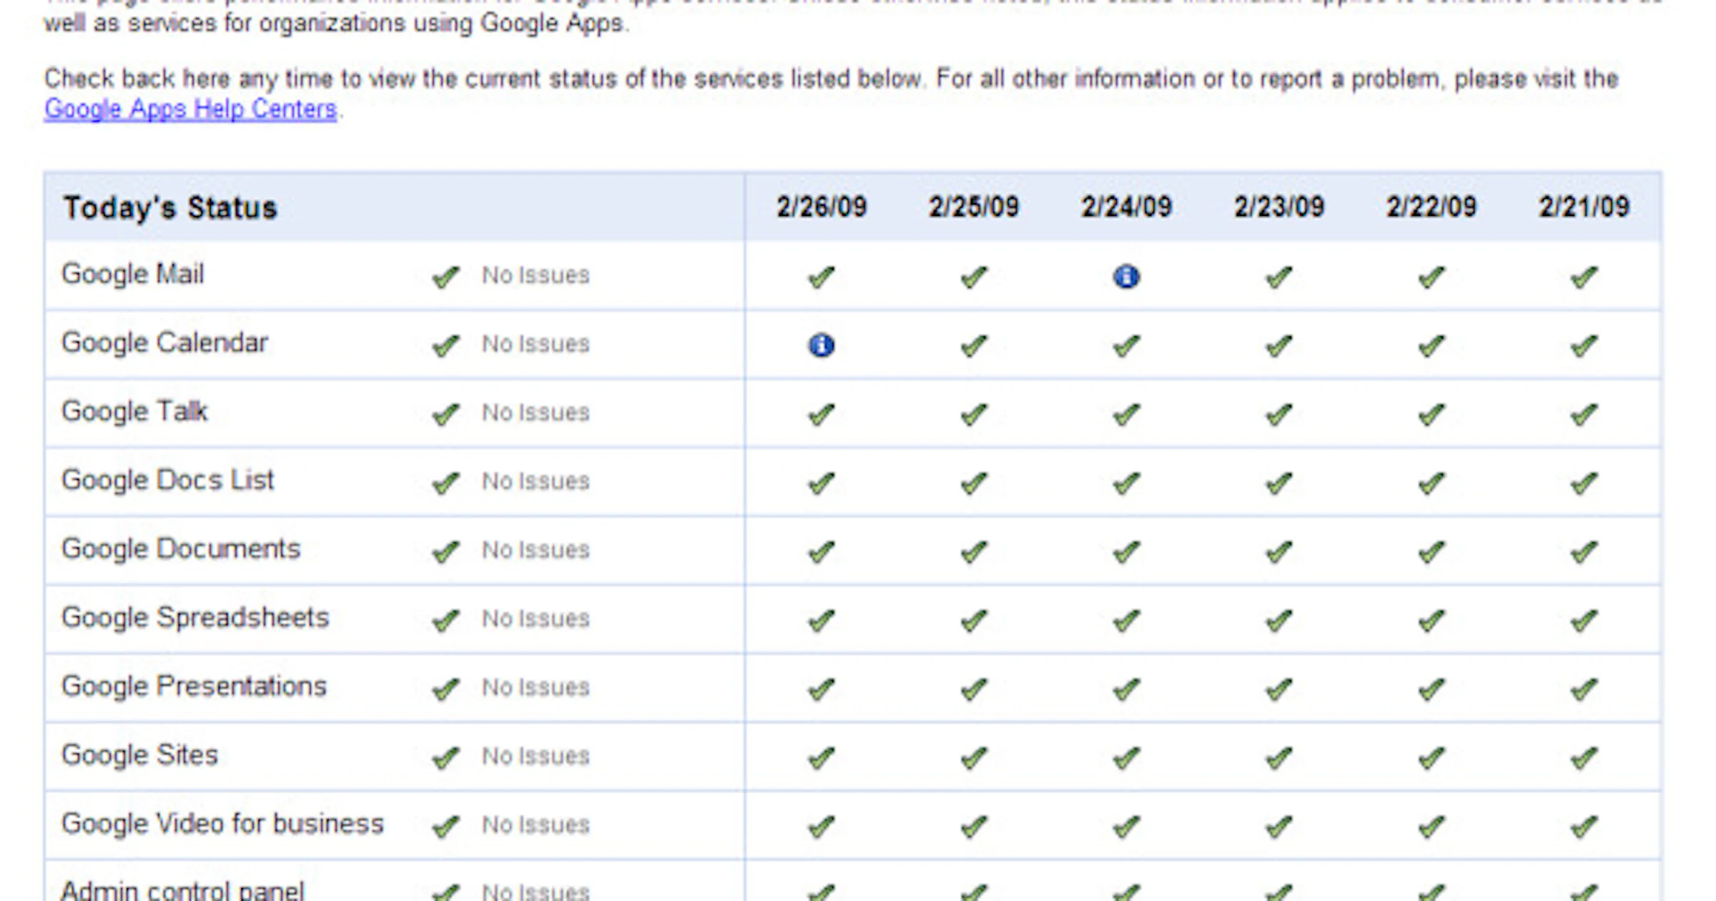Image resolution: width=1716 pixels, height=901 pixels.
Task: Select Google Talk's check mark for 2/22/09
Action: (x=1431, y=413)
